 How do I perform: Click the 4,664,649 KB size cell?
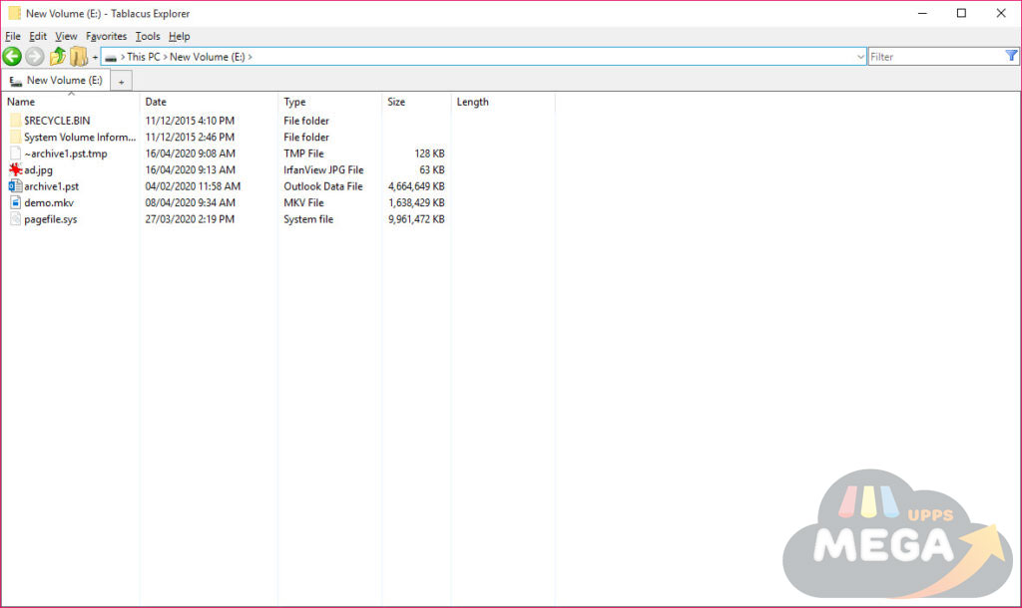coord(416,186)
